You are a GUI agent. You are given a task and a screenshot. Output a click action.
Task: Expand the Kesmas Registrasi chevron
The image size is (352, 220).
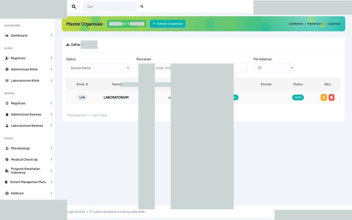(51, 103)
